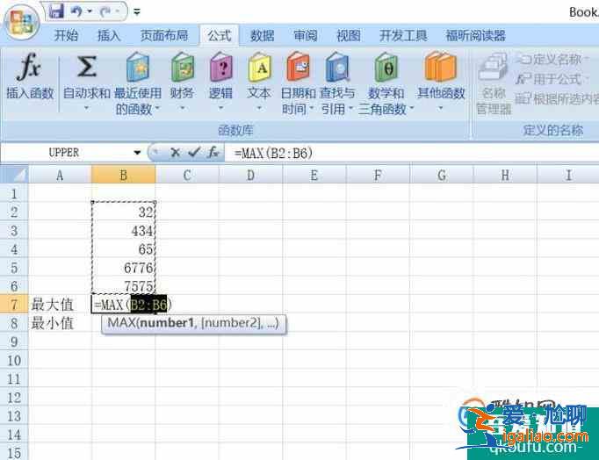
Task: Open 数学和三角函数 icon
Action: (x=386, y=68)
